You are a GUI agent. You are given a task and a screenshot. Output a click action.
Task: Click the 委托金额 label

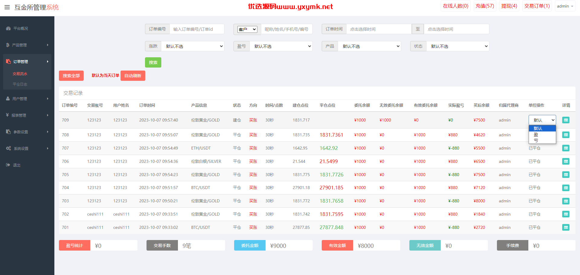tap(250, 245)
